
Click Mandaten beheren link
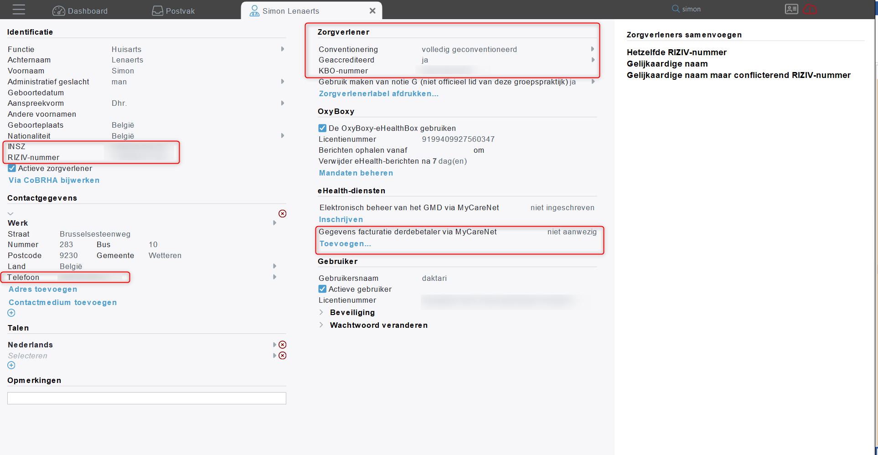pyautogui.click(x=356, y=173)
